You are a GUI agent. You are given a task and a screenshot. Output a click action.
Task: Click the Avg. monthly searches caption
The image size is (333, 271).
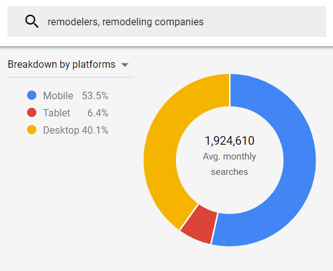click(230, 164)
